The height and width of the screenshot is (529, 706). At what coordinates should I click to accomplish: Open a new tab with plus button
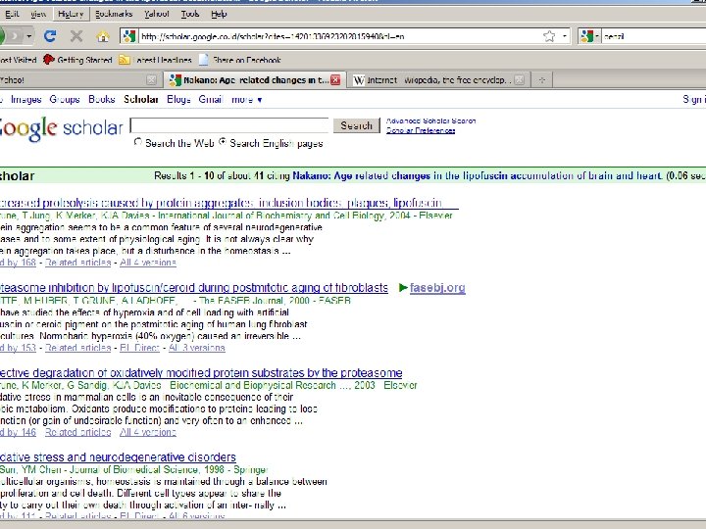542,80
